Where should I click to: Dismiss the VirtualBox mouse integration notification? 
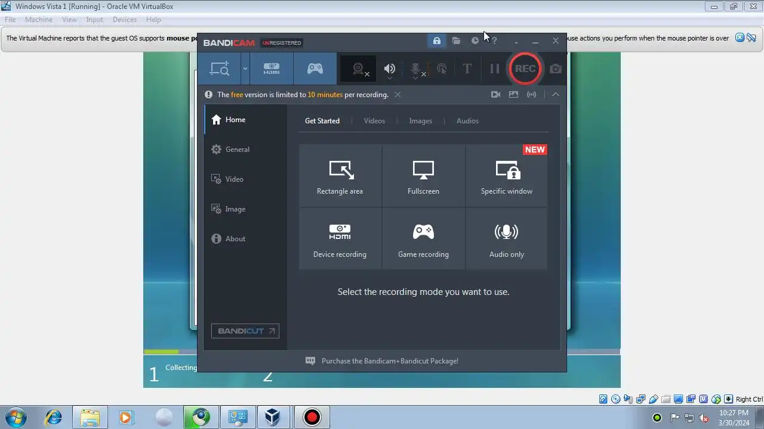740,38
